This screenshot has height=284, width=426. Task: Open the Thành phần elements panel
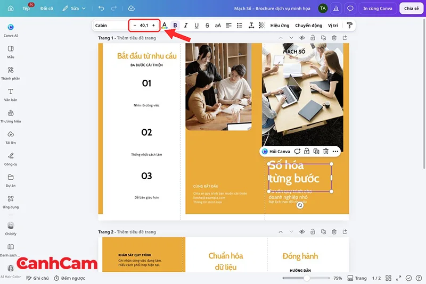point(11,73)
